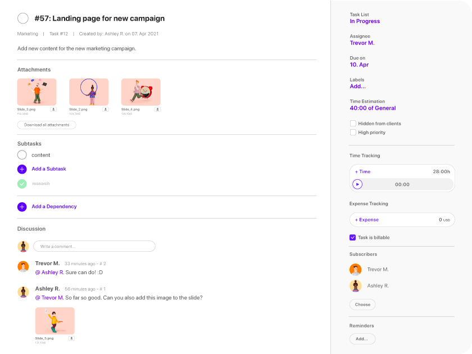
Task: Click the plus icon beside Add a Dependency
Action: tap(22, 207)
